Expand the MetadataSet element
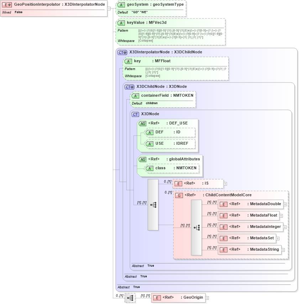Screen dimensions: 299x304 click(278, 239)
